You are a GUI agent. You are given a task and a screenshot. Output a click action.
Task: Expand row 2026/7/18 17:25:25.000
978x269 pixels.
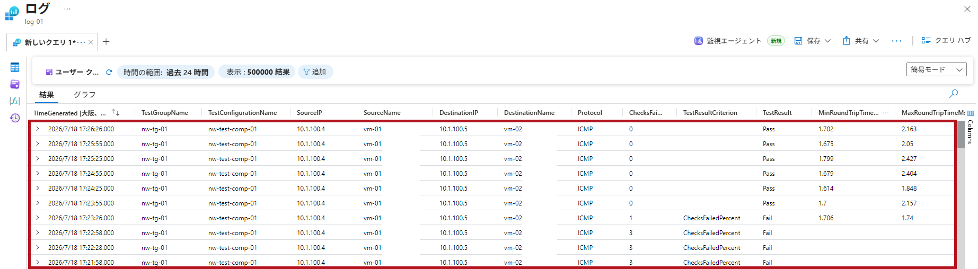[x=38, y=158]
